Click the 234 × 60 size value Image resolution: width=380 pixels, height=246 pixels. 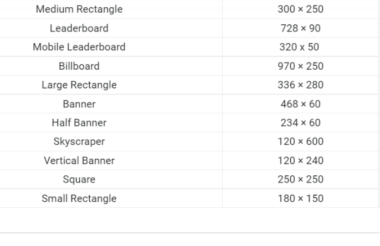pos(300,123)
